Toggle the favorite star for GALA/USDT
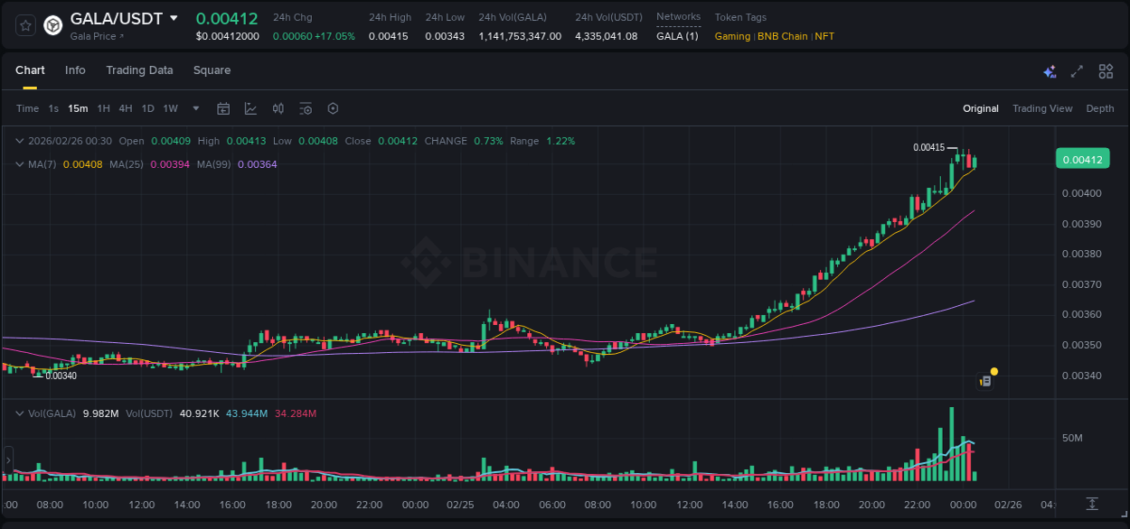The image size is (1130, 529). coord(24,25)
